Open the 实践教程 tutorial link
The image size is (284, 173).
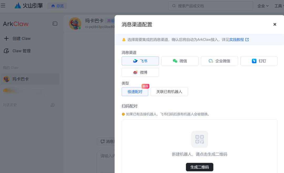tap(236, 40)
